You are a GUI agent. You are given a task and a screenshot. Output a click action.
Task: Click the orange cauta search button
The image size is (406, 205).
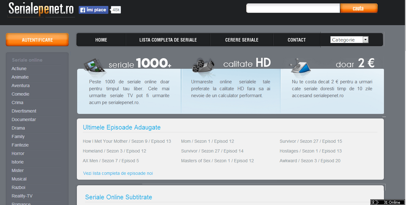pos(359,8)
